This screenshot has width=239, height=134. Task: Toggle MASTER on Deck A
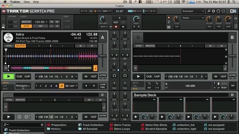coord(20,46)
